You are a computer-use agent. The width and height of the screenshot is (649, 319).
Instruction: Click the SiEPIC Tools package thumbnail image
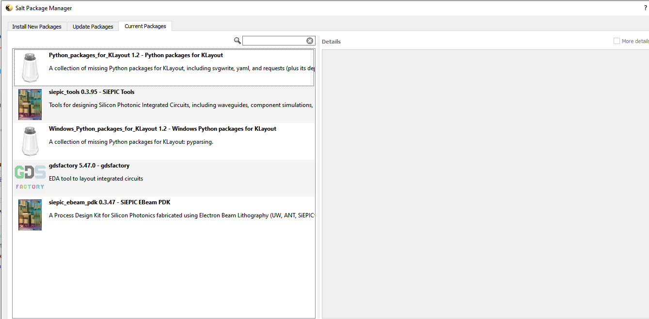[30, 104]
